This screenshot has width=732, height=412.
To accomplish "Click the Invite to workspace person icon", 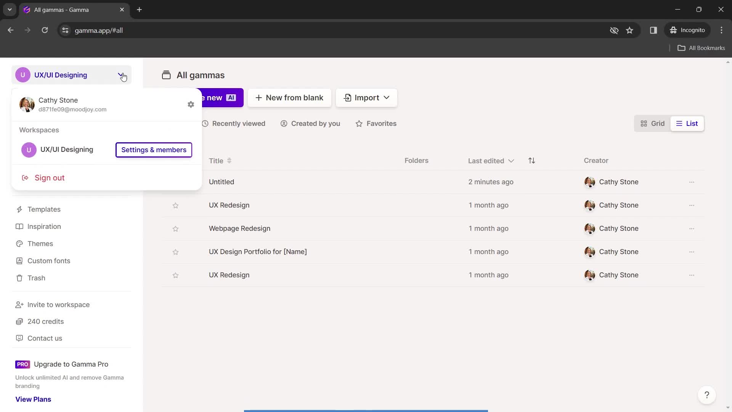I will (x=19, y=305).
